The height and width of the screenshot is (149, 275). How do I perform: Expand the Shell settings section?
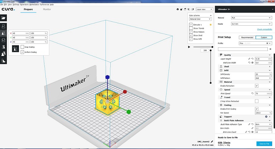pyautogui.click(x=245, y=67)
